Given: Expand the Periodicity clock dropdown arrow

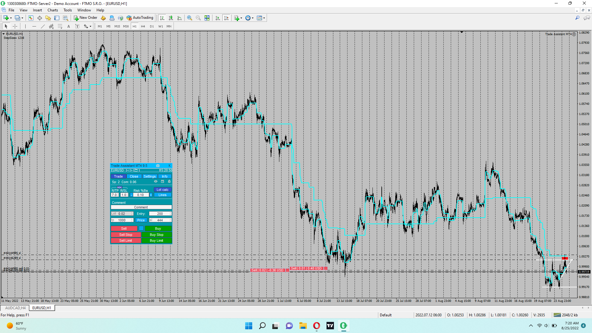Looking at the screenshot, I should pyautogui.click(x=253, y=18).
